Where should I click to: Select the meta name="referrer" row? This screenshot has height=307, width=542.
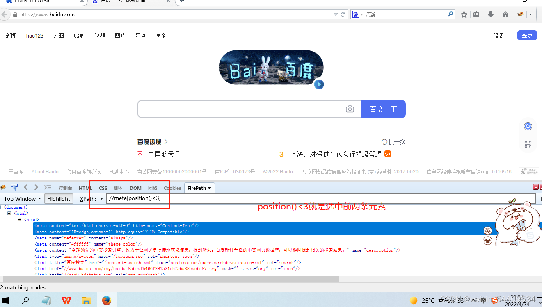pos(84,238)
